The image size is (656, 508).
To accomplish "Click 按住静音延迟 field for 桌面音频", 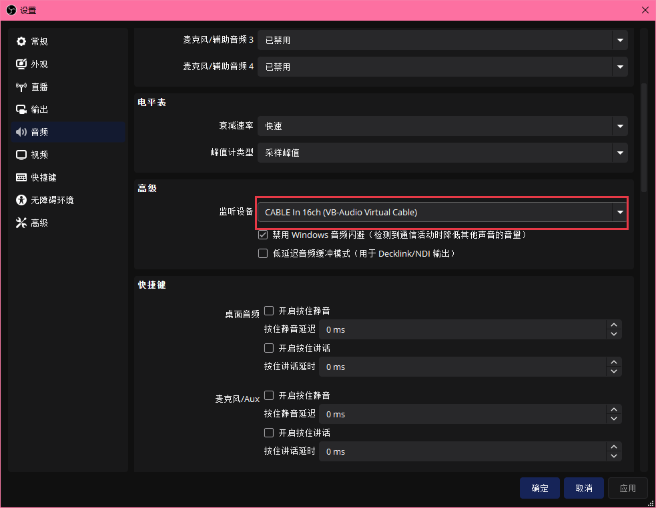I will pyautogui.click(x=462, y=329).
